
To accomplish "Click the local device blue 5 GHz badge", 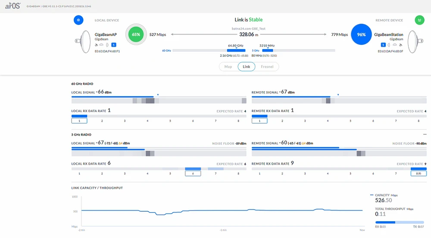I will click(114, 45).
